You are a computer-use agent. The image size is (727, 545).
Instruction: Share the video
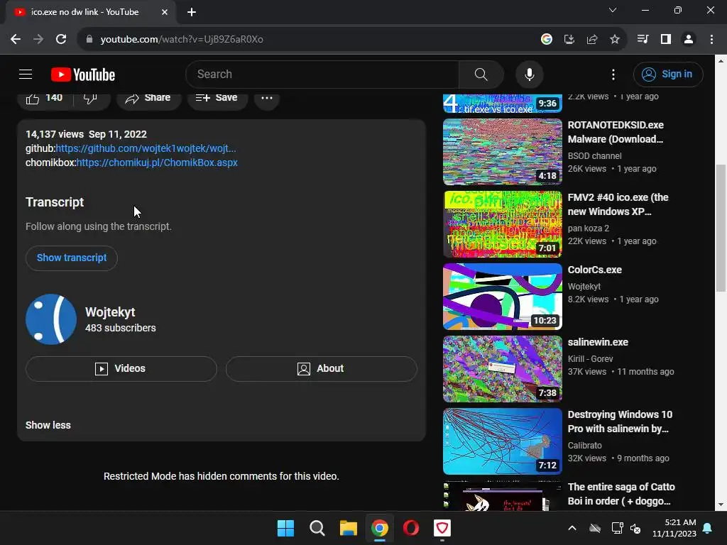(x=148, y=98)
